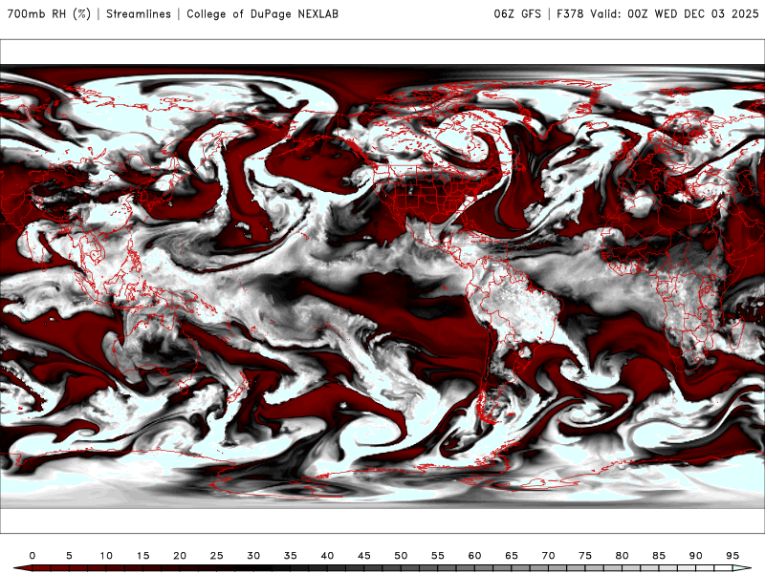Screen dimensions: 765x573
Task: Click the 55 label on the color scale
Action: click(x=438, y=556)
